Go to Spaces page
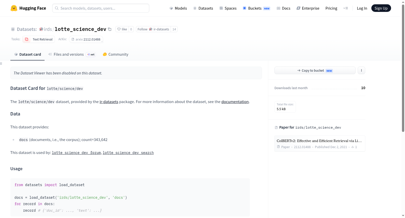The width and height of the screenshot is (405, 218). tap(228, 8)
